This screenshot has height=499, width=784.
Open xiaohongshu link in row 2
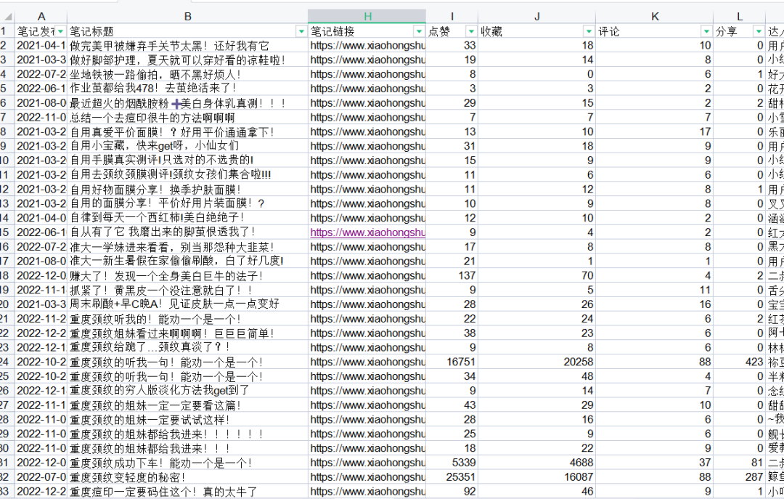coord(367,46)
